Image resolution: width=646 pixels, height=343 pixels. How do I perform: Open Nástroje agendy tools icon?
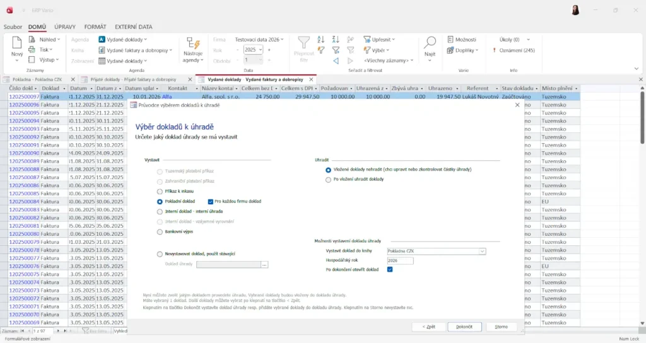click(x=192, y=44)
